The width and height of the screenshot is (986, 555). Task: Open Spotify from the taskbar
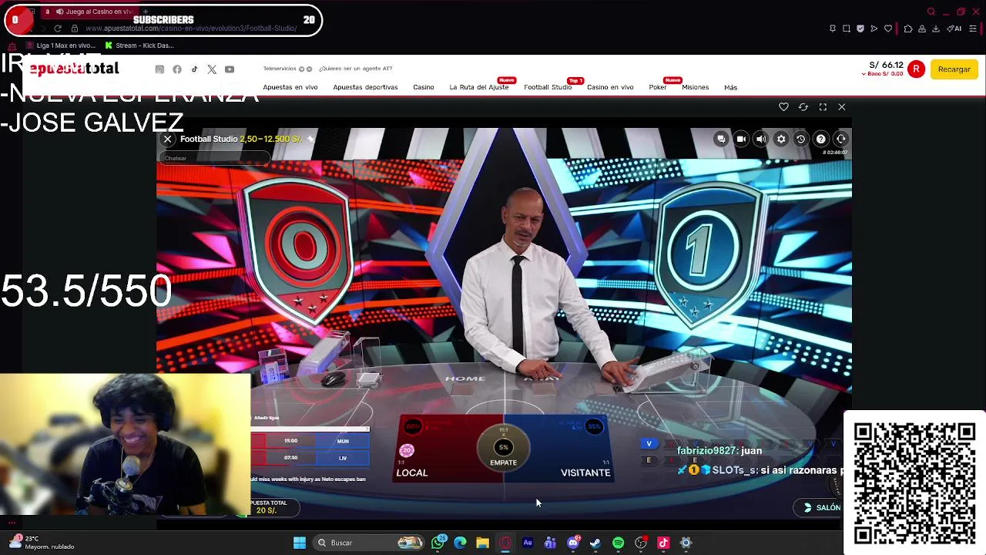click(x=618, y=543)
